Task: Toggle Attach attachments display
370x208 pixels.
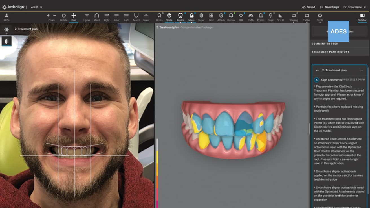Action: (x=221, y=17)
